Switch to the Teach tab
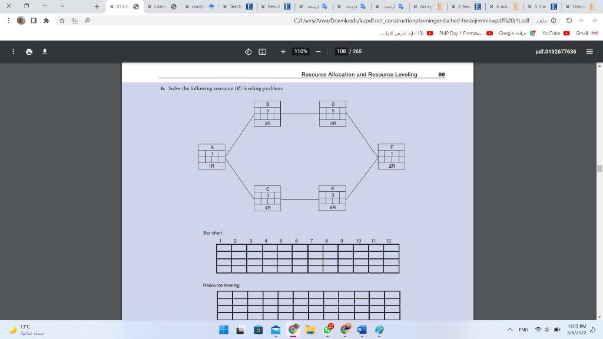Viewport: 603px width, 339px height. pyautogui.click(x=239, y=6)
